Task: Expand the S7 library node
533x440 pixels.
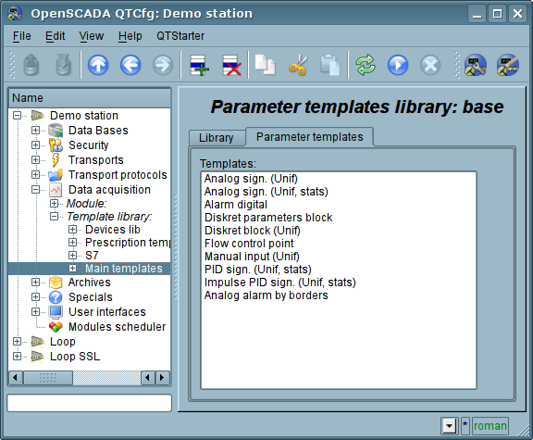Action: click(x=72, y=256)
